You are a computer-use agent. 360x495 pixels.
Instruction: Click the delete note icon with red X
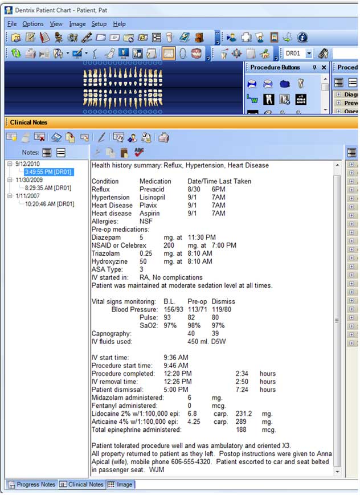(x=39, y=137)
